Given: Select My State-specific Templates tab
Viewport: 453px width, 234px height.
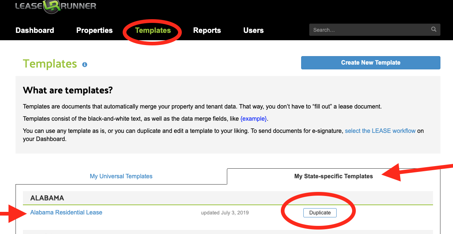Looking at the screenshot, I should tap(333, 176).
